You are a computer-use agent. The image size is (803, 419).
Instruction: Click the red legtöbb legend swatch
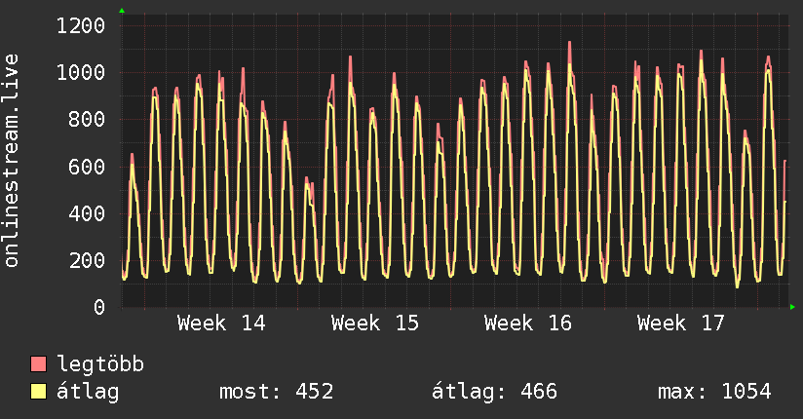pyautogui.click(x=39, y=365)
